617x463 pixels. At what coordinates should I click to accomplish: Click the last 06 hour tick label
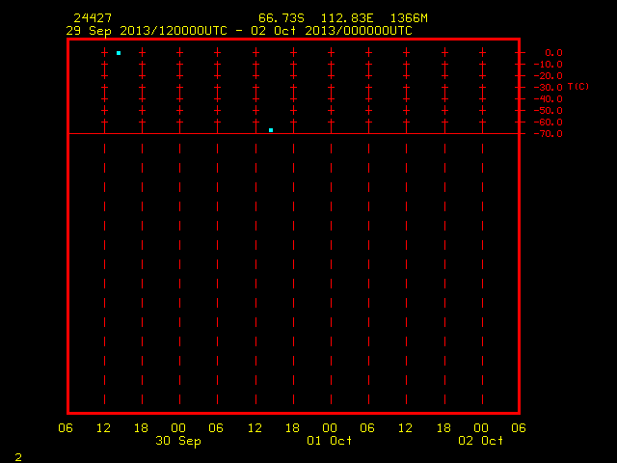pyautogui.click(x=519, y=428)
